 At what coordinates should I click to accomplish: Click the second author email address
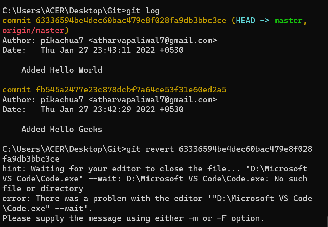point(153,100)
